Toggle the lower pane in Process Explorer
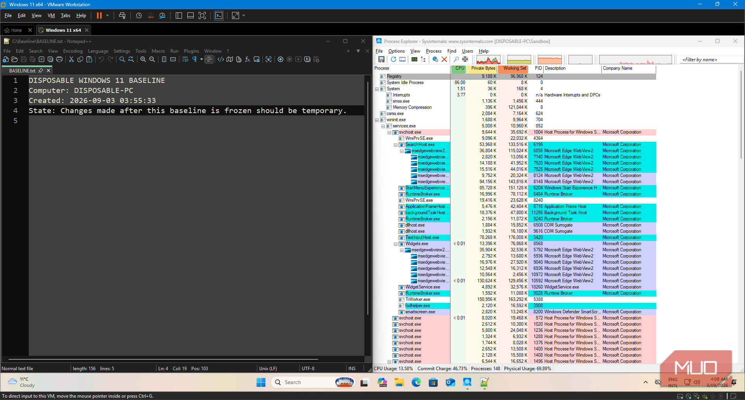Image resolution: width=745 pixels, height=400 pixels. tap(402, 59)
